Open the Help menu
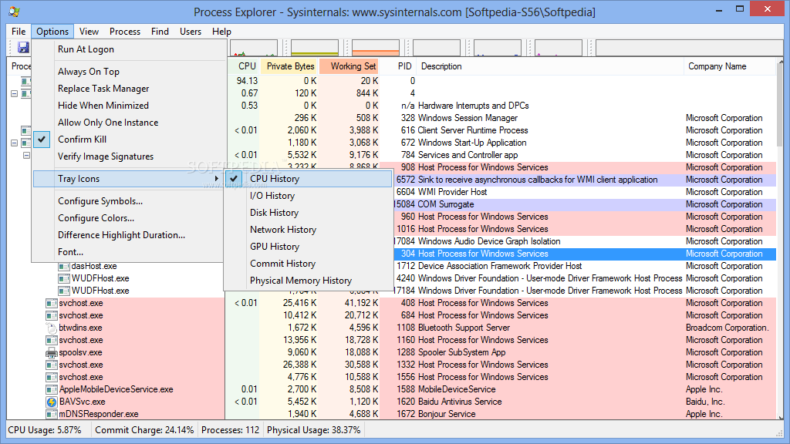 click(221, 31)
